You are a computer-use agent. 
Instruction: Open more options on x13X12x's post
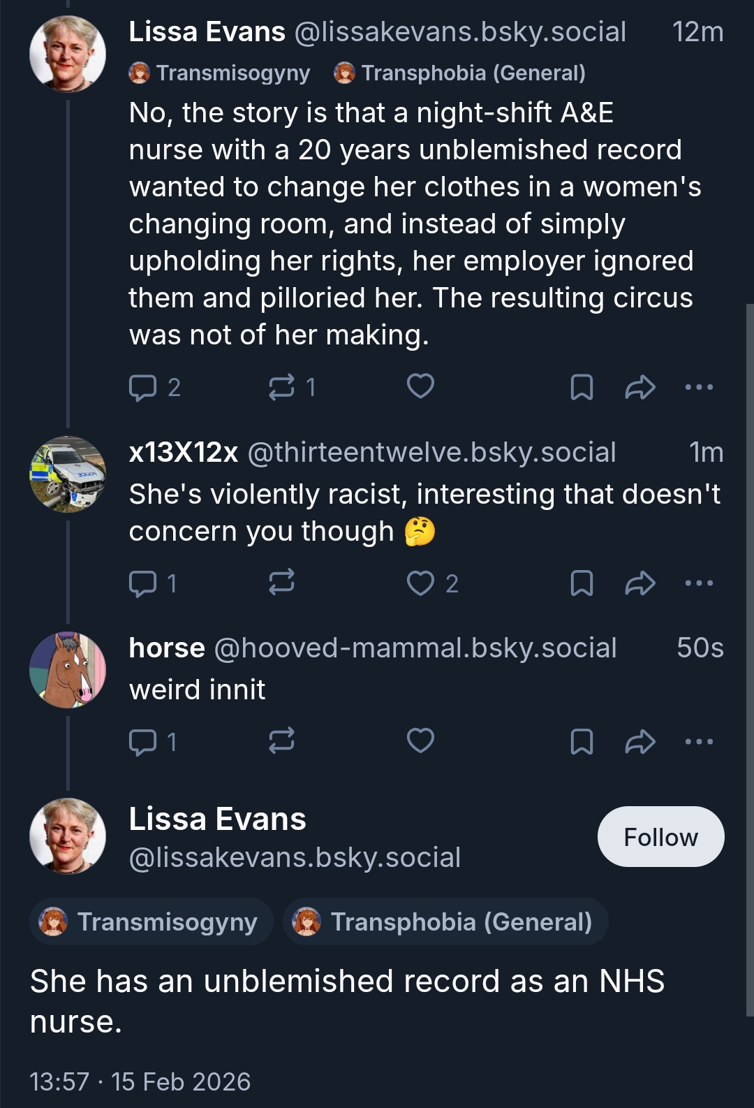(x=699, y=583)
